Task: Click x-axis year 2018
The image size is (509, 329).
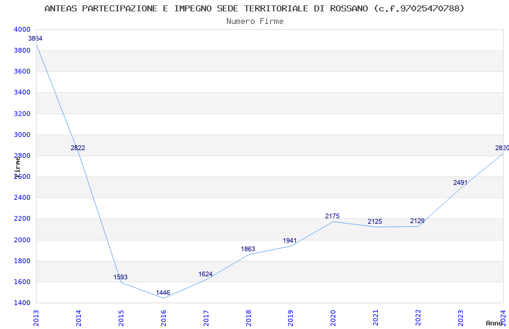Action: pyautogui.click(x=249, y=318)
